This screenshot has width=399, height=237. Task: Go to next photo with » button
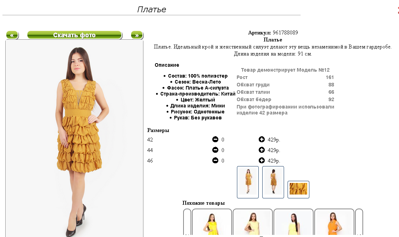point(137,35)
